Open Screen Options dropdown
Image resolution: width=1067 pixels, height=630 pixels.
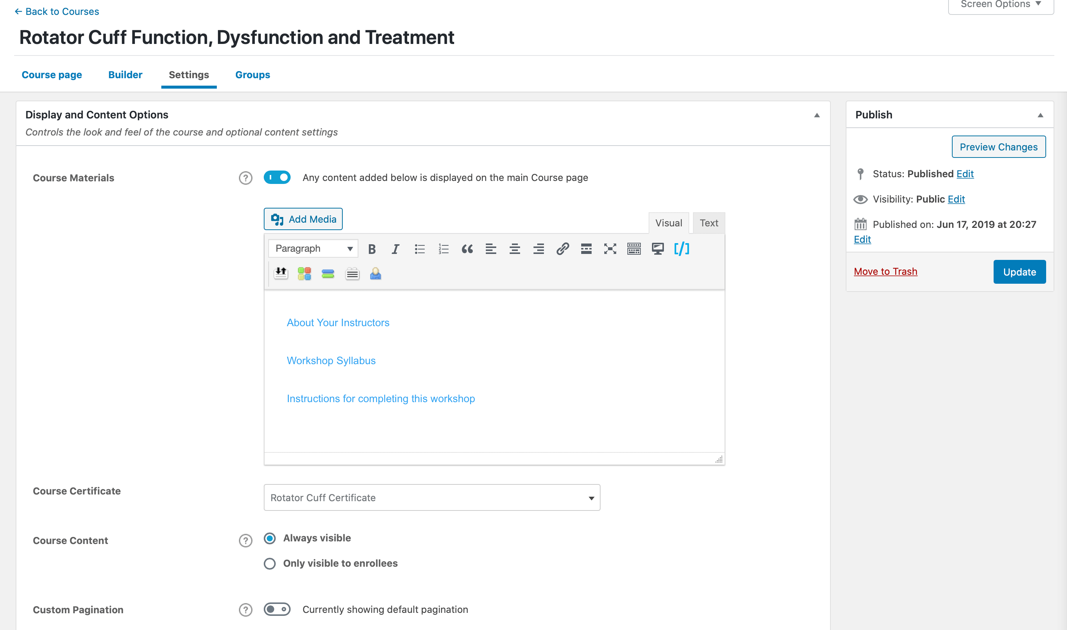click(1001, 5)
